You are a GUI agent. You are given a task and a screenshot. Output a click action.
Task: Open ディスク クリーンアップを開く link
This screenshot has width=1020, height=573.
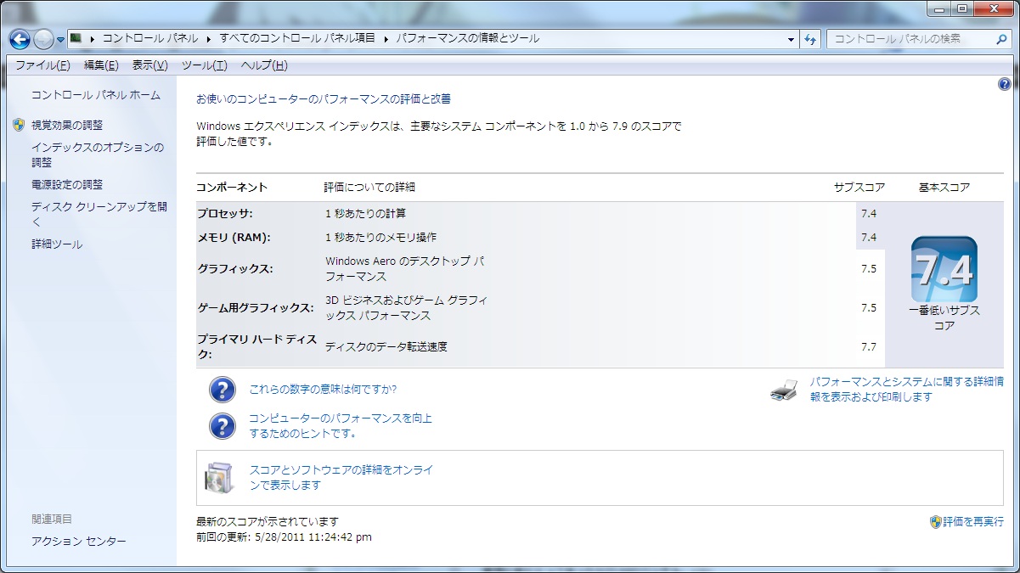coord(99,214)
